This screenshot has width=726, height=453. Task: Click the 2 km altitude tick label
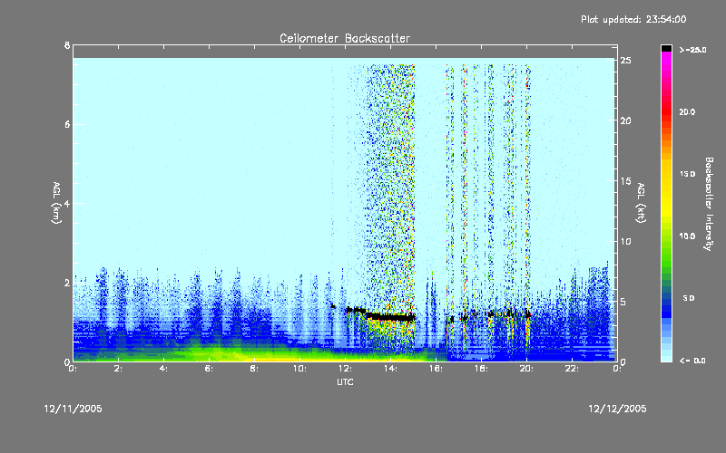67,283
